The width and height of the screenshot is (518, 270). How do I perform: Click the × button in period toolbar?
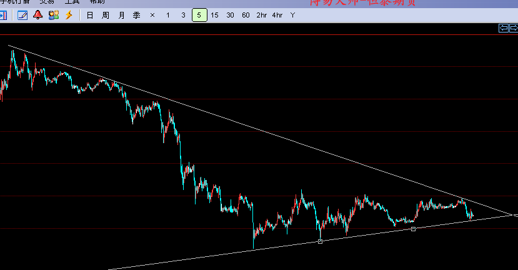tap(152, 14)
